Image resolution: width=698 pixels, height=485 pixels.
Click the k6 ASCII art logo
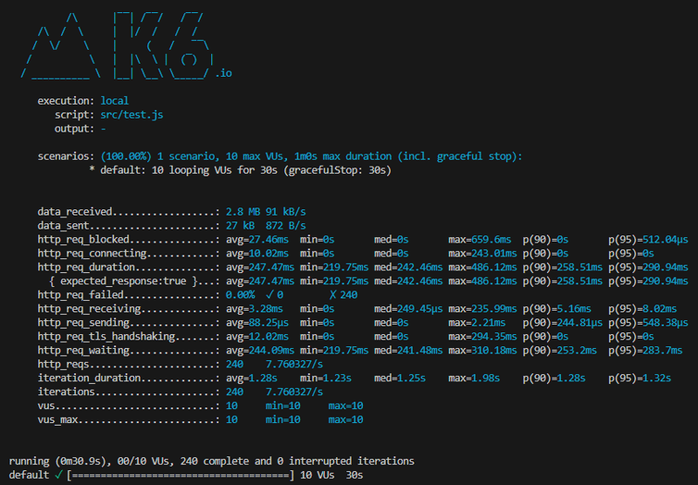point(118,46)
